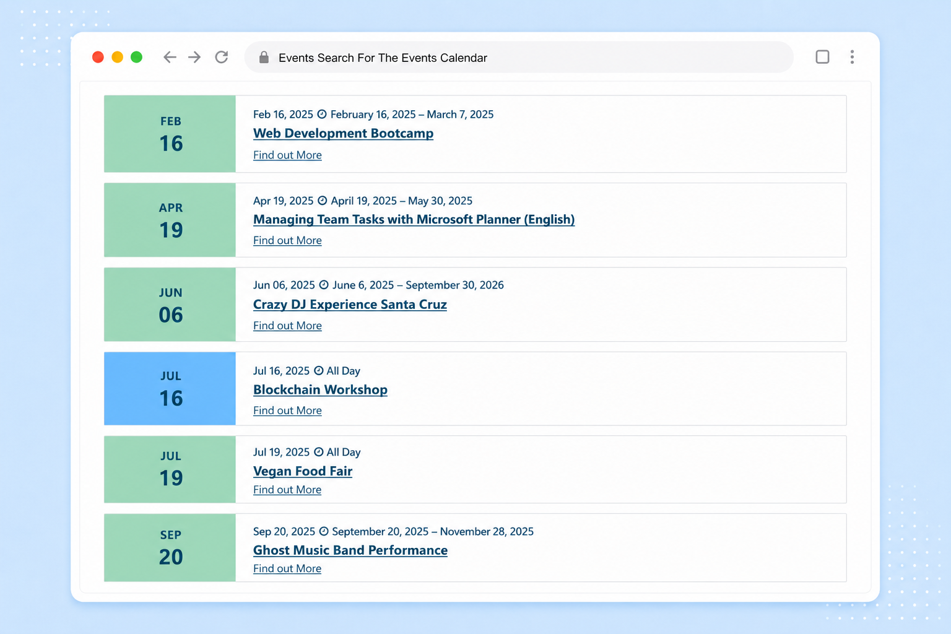This screenshot has height=634, width=951.
Task: Click the blue JUL 16 date block
Action: (170, 389)
